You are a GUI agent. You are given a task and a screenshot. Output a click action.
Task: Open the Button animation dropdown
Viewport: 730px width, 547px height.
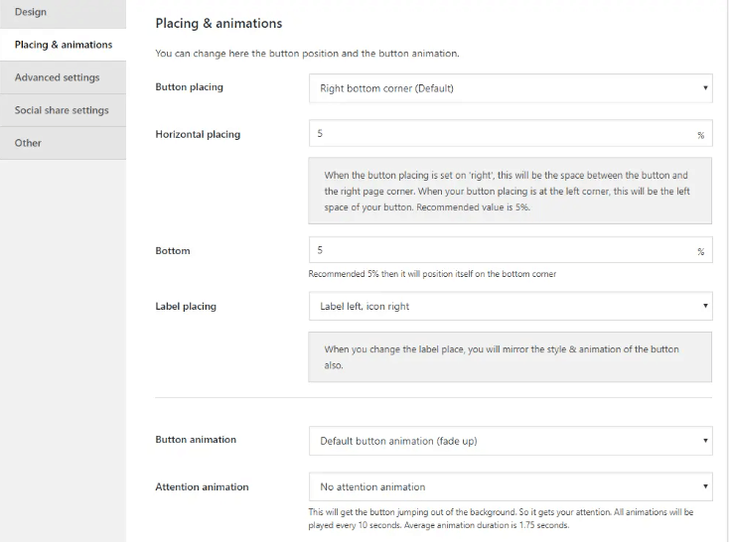(511, 441)
